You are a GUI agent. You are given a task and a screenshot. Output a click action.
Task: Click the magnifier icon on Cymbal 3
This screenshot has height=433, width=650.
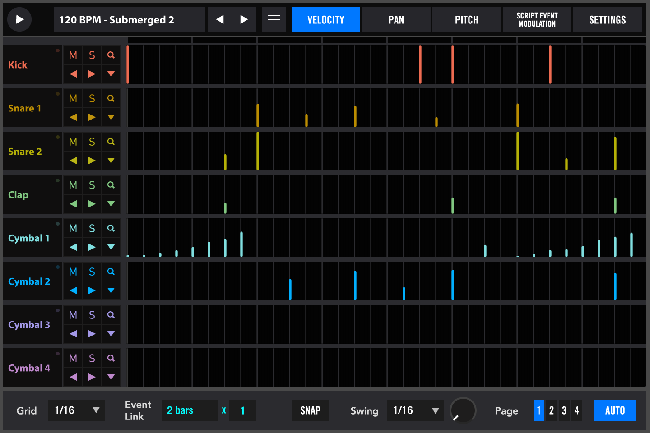coord(111,314)
